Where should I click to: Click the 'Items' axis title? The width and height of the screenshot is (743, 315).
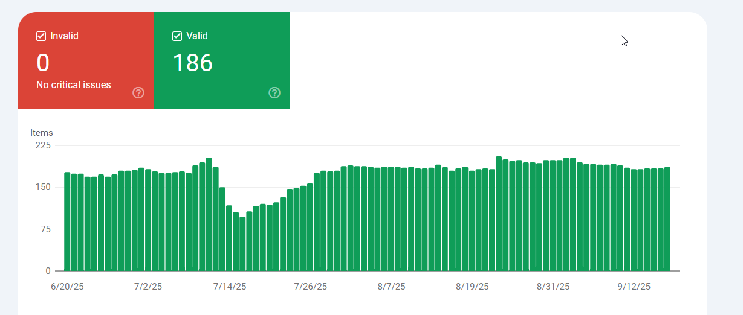click(42, 133)
